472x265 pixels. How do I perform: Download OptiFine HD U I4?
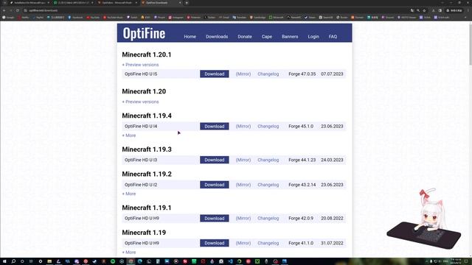tap(215, 126)
